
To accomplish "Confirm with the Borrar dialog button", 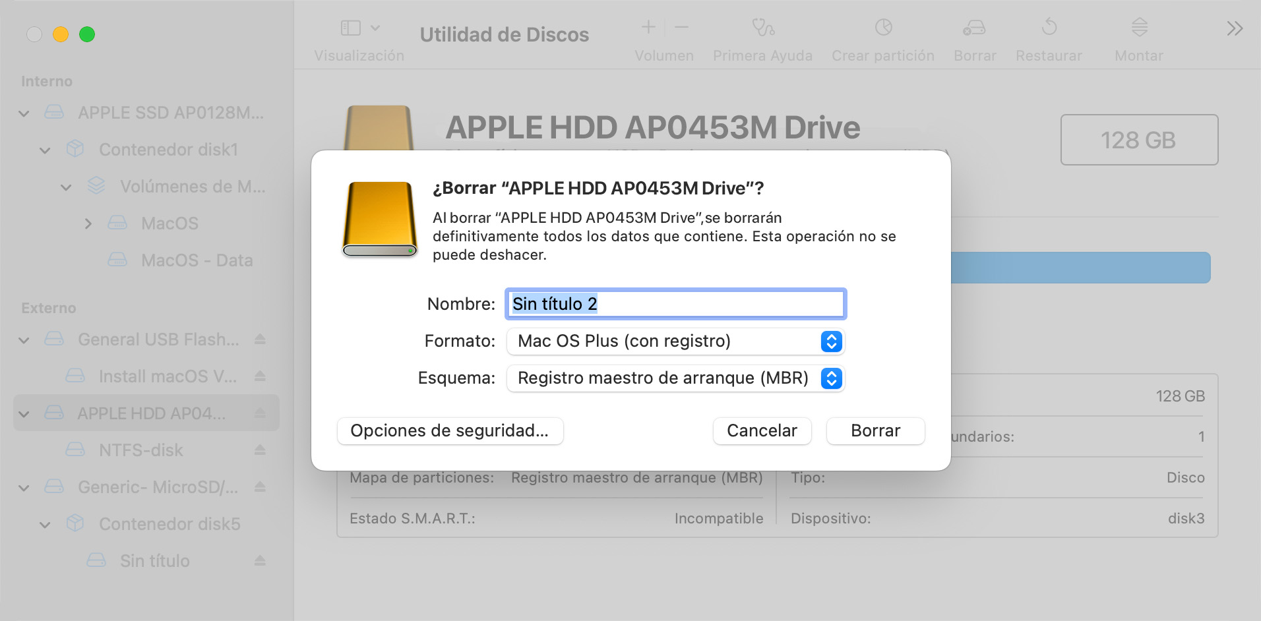I will click(x=875, y=430).
